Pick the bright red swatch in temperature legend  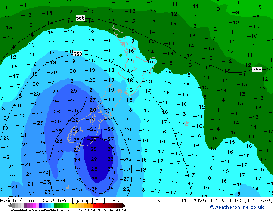coord(94,205)
